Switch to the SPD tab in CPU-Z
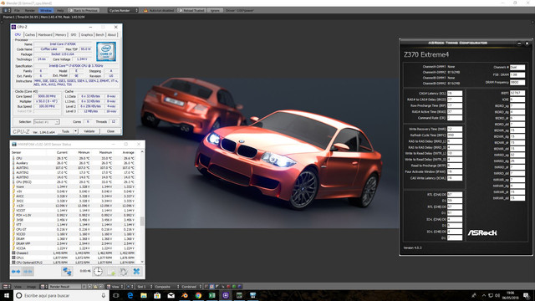This screenshot has height=301, width=535. (x=74, y=35)
